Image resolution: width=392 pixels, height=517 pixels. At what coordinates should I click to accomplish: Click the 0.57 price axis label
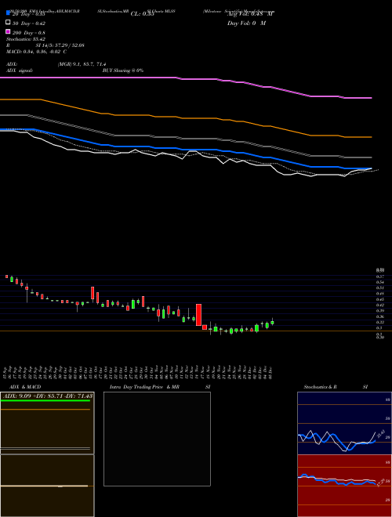click(379, 277)
